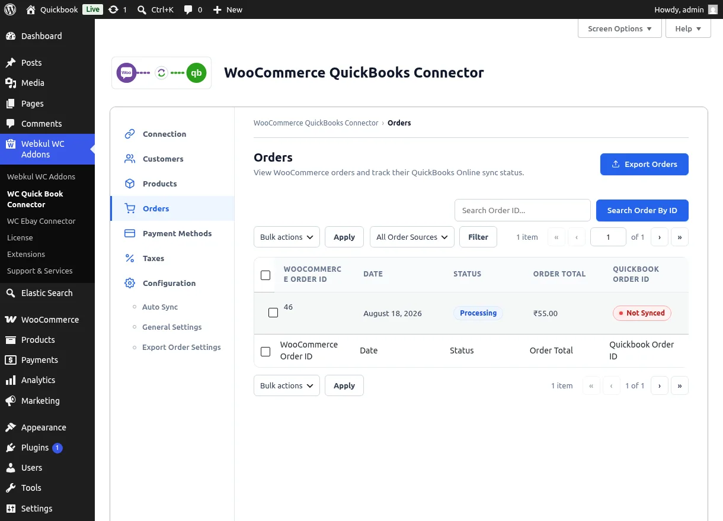The width and height of the screenshot is (723, 521).
Task: Click the admin avatar icon
Action: coord(713,9)
